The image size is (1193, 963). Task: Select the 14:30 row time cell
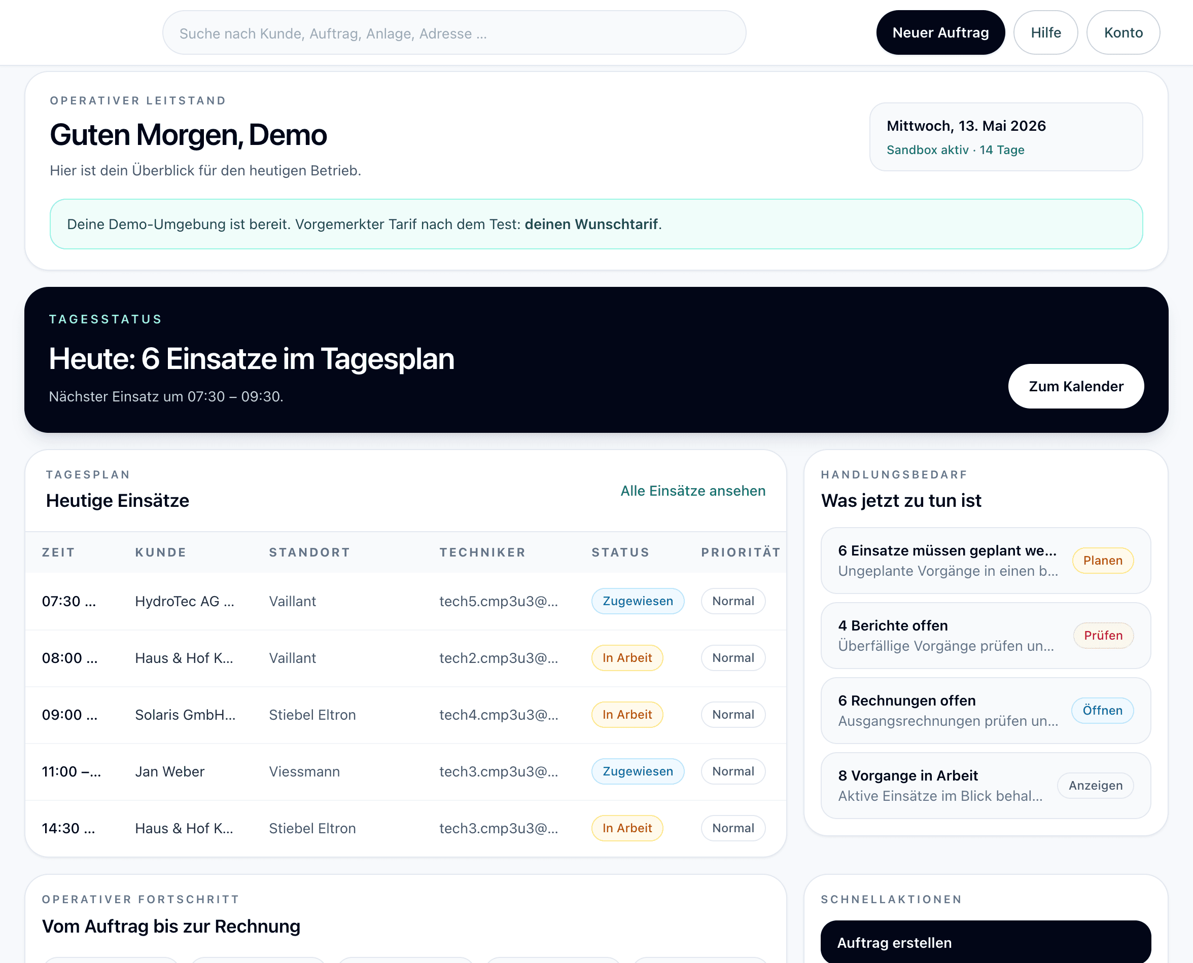68,828
